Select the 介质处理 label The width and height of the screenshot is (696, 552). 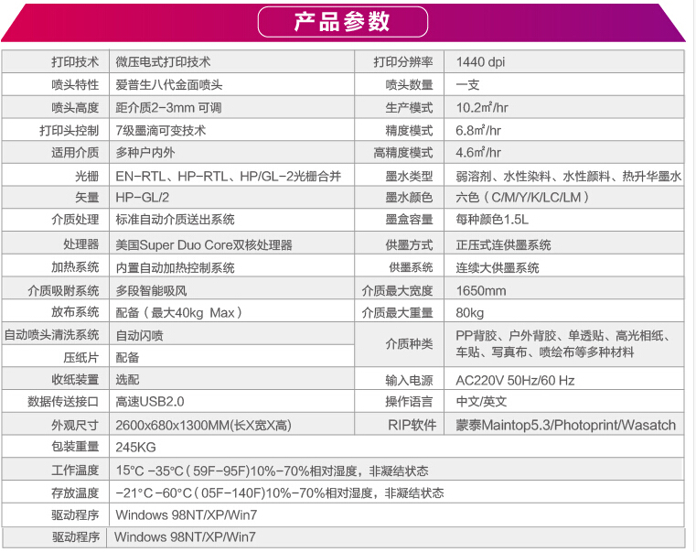point(75,219)
